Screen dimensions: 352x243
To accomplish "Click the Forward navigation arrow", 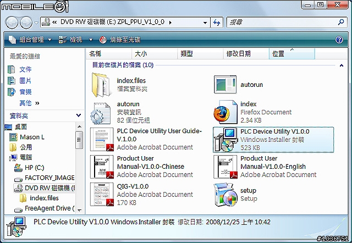I will tap(26, 23).
